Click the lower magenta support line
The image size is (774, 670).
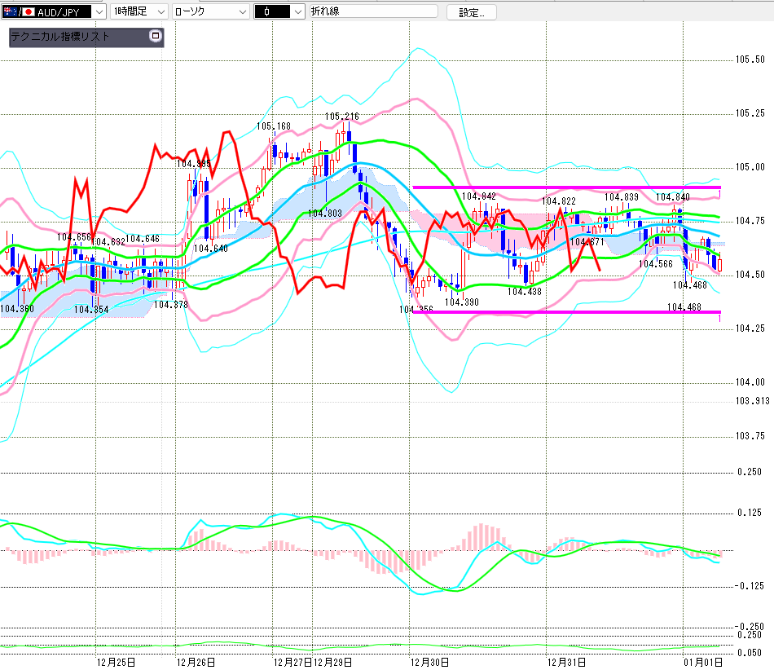570,311
